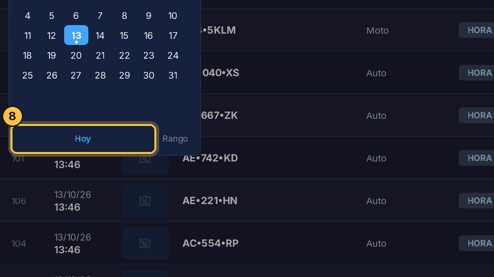Click HORA badge for 667•ZK row

[477, 116]
